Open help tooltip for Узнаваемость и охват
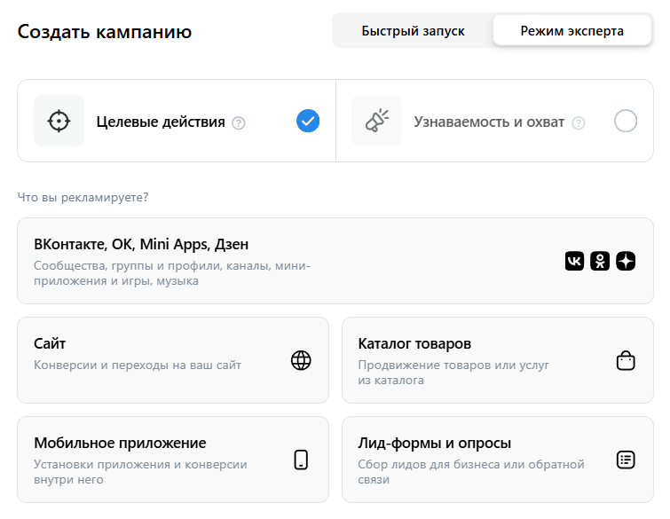Image resolution: width=670 pixels, height=519 pixels. [x=579, y=122]
